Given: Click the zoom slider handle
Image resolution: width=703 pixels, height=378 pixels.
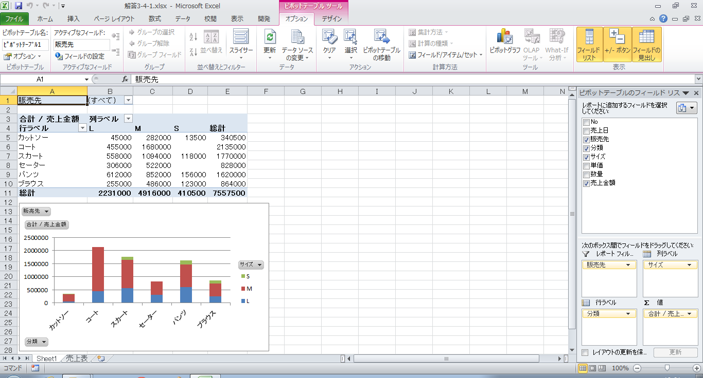Looking at the screenshot, I should pyautogui.click(x=667, y=368).
